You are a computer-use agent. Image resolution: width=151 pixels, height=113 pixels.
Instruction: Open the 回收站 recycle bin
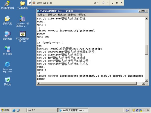7,80
